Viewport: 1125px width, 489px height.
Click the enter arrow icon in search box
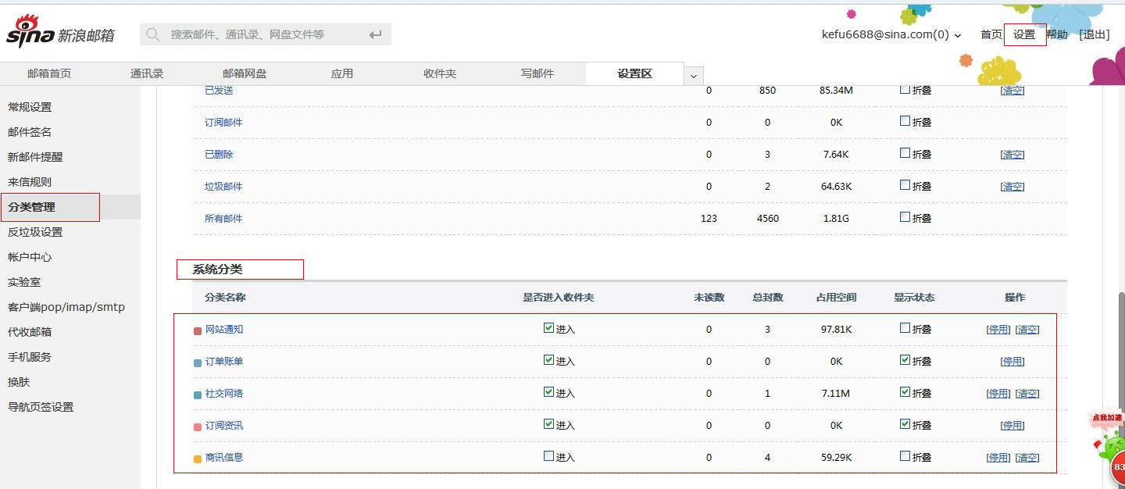376,34
